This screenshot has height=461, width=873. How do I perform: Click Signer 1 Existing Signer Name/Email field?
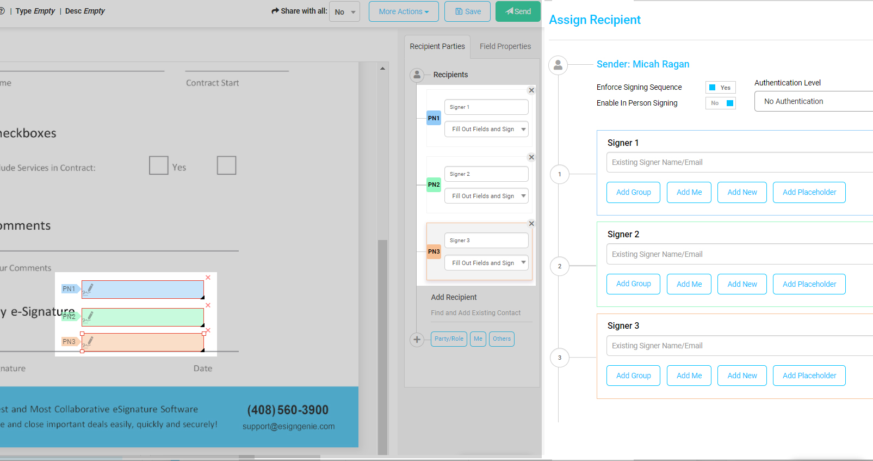click(740, 162)
